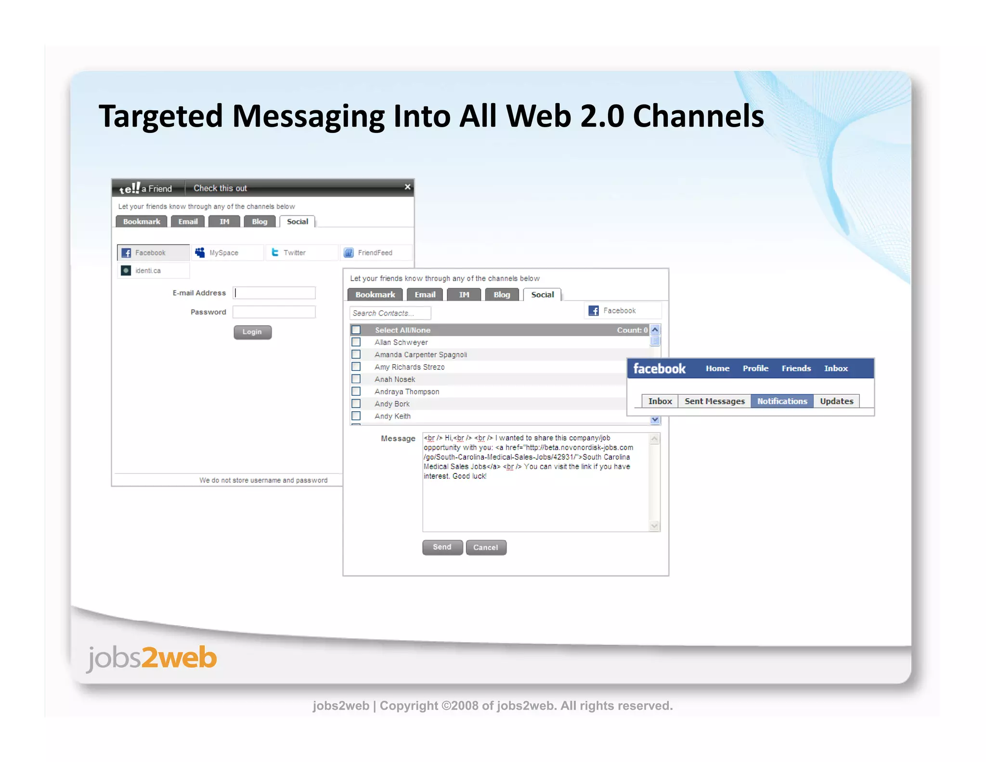Click the Facebook icon beside Search Contacts
This screenshot has width=986, height=762.
[x=594, y=311]
